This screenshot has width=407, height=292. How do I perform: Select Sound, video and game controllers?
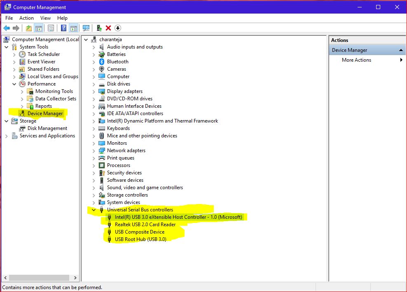(x=145, y=188)
